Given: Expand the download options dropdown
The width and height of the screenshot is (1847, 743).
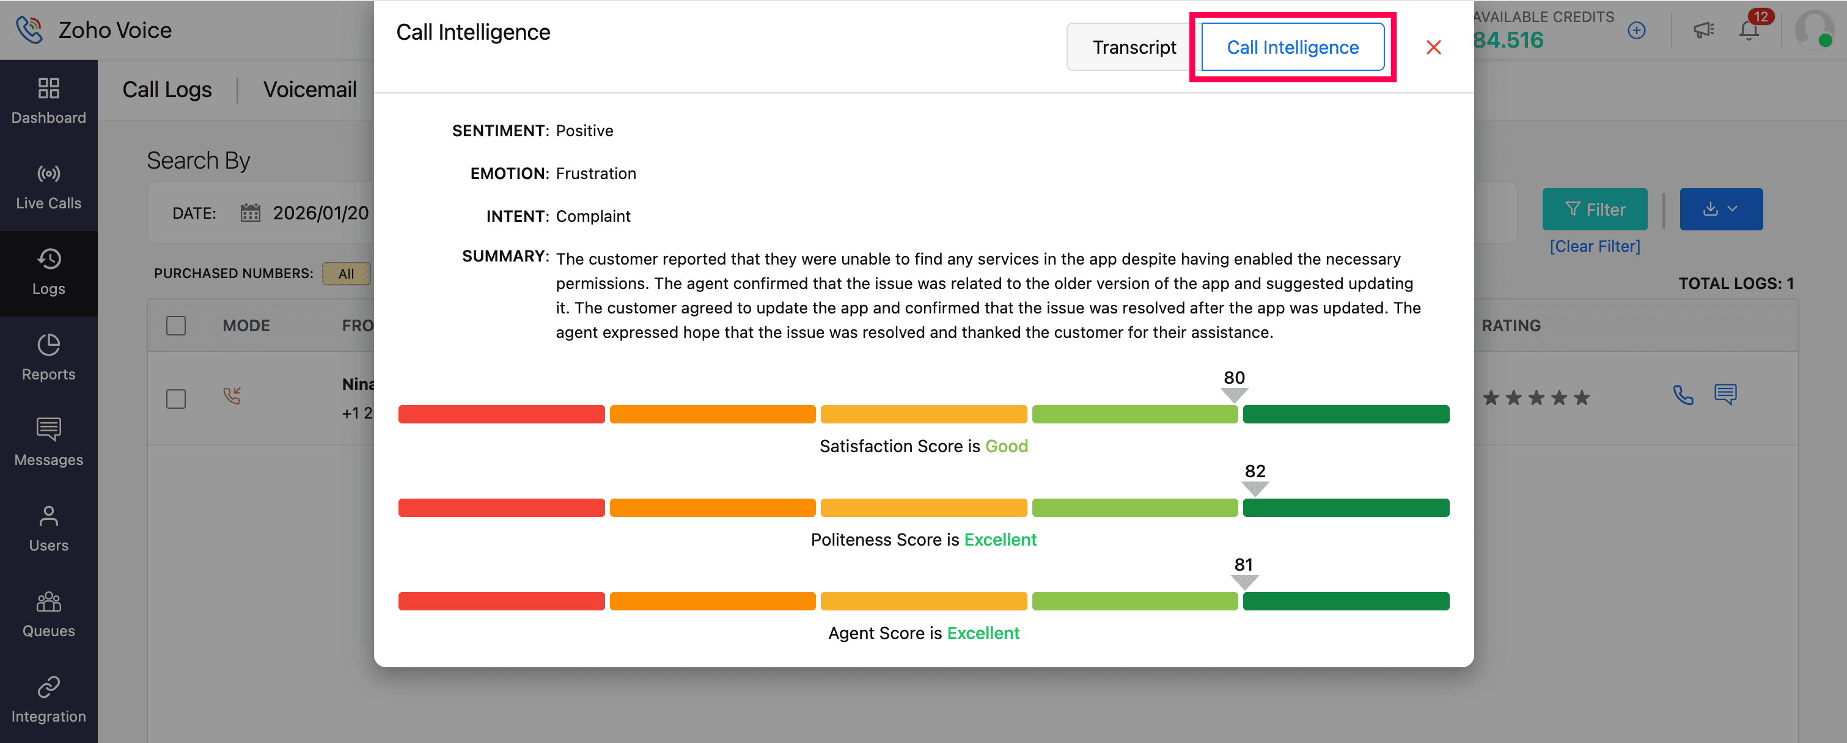Looking at the screenshot, I should click(1720, 209).
